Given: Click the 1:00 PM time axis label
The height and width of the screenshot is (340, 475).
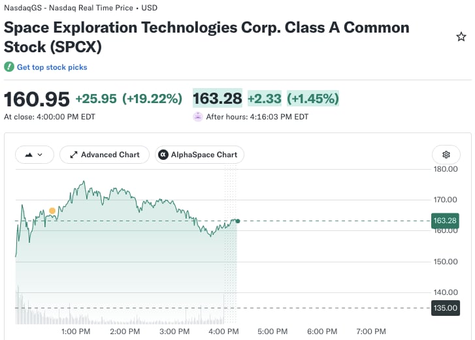Looking at the screenshot, I should pyautogui.click(x=76, y=332).
